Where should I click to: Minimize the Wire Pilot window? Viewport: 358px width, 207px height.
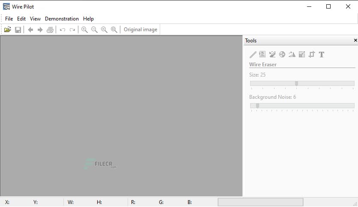click(x=309, y=6)
